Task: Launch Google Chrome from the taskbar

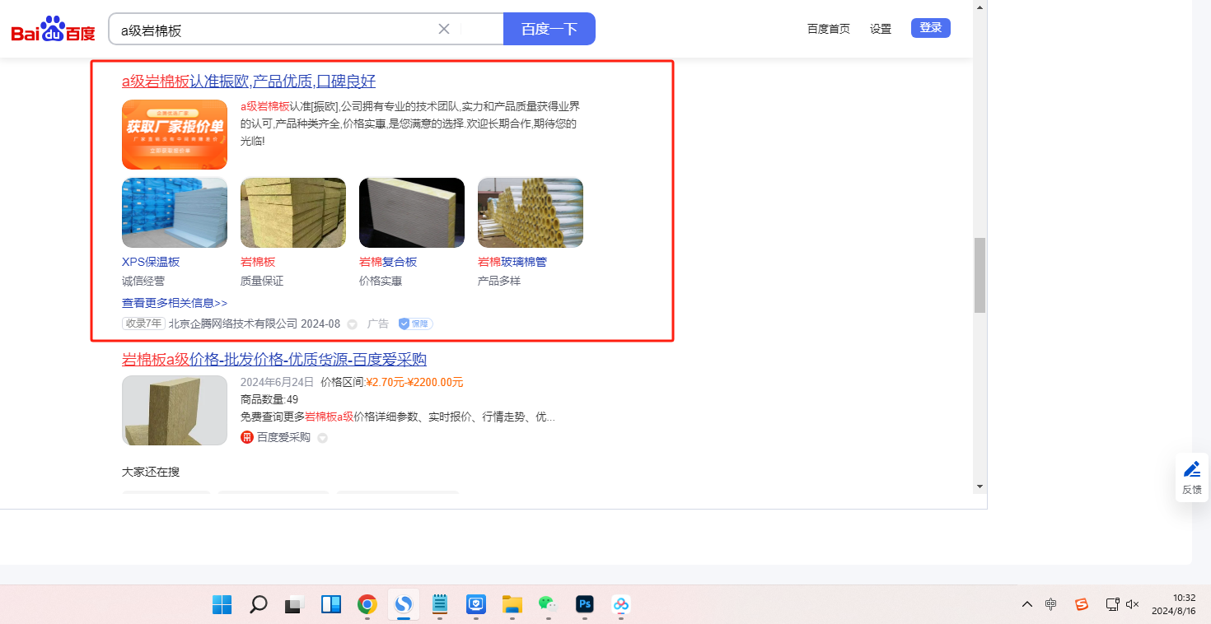Action: tap(367, 605)
